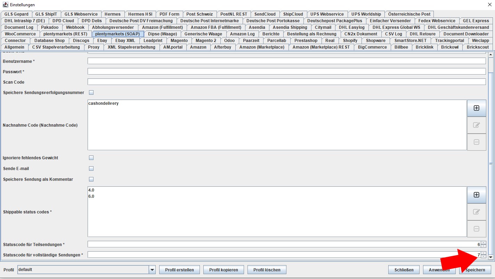Open the Post Schweiz tab

click(200, 14)
